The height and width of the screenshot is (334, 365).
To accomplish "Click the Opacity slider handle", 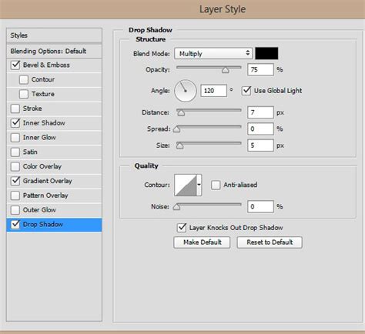I will tap(226, 70).
